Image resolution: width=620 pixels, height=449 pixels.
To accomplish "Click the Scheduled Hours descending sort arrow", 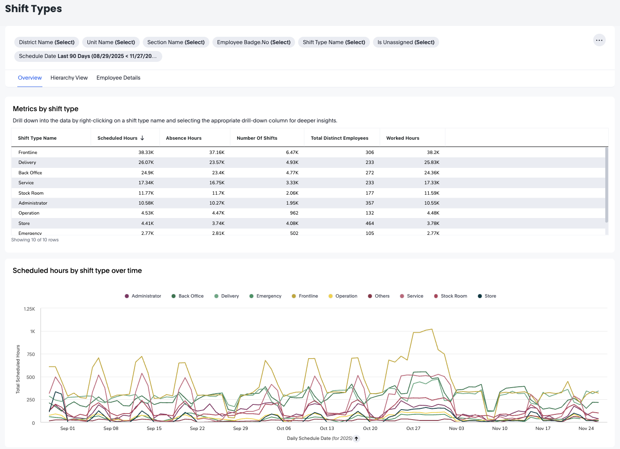I will (142, 138).
